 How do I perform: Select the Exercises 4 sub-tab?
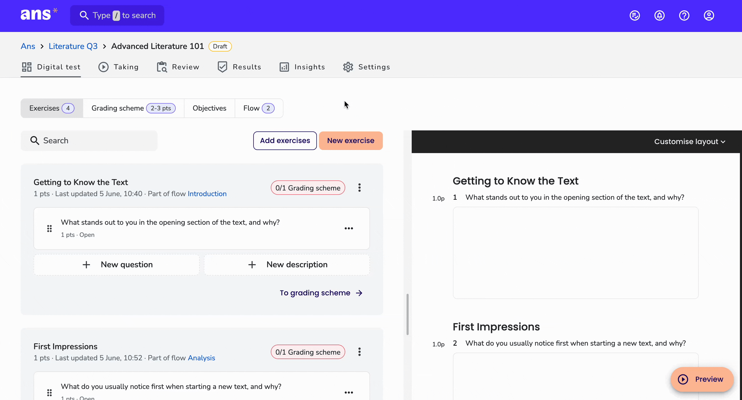point(52,108)
